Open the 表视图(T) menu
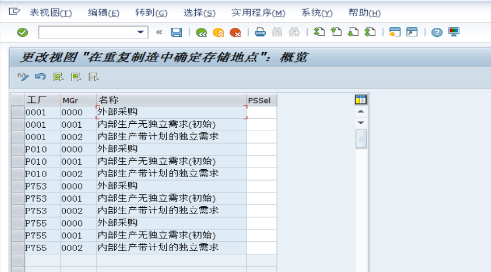This screenshot has height=272, width=491. coord(51,13)
